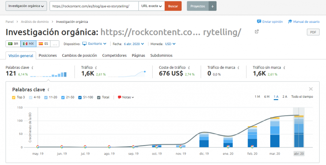Click the Enviar opinión chat icon
This screenshot has height=165, width=326.
(259, 22)
